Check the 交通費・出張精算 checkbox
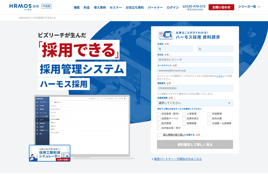 (209, 123)
